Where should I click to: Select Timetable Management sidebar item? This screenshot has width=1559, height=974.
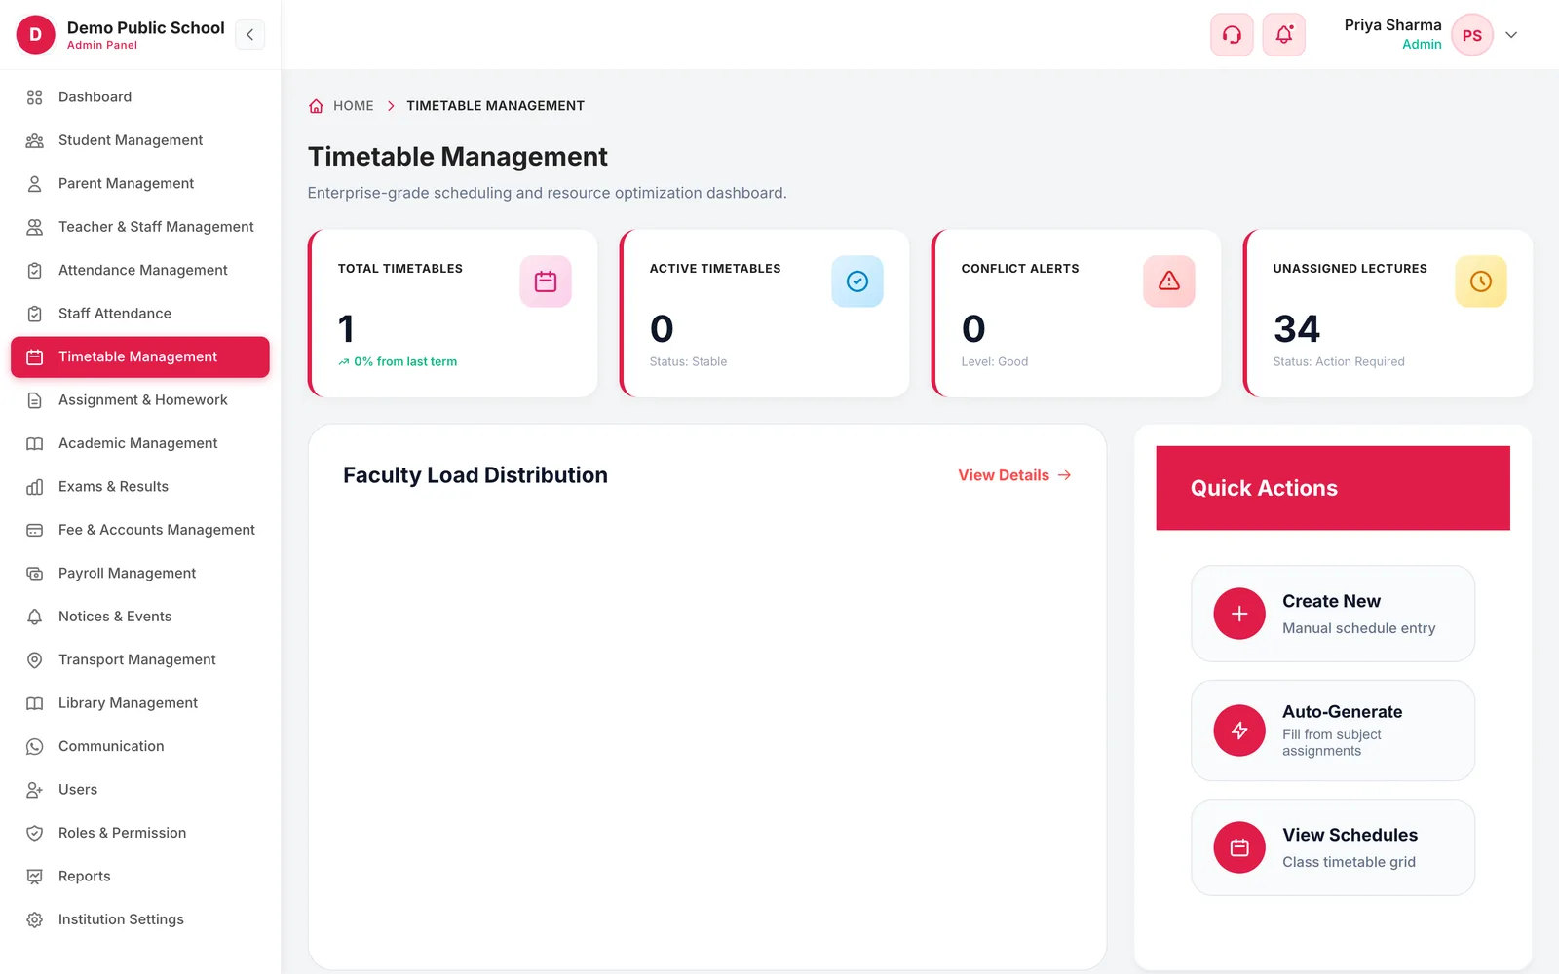(x=140, y=357)
